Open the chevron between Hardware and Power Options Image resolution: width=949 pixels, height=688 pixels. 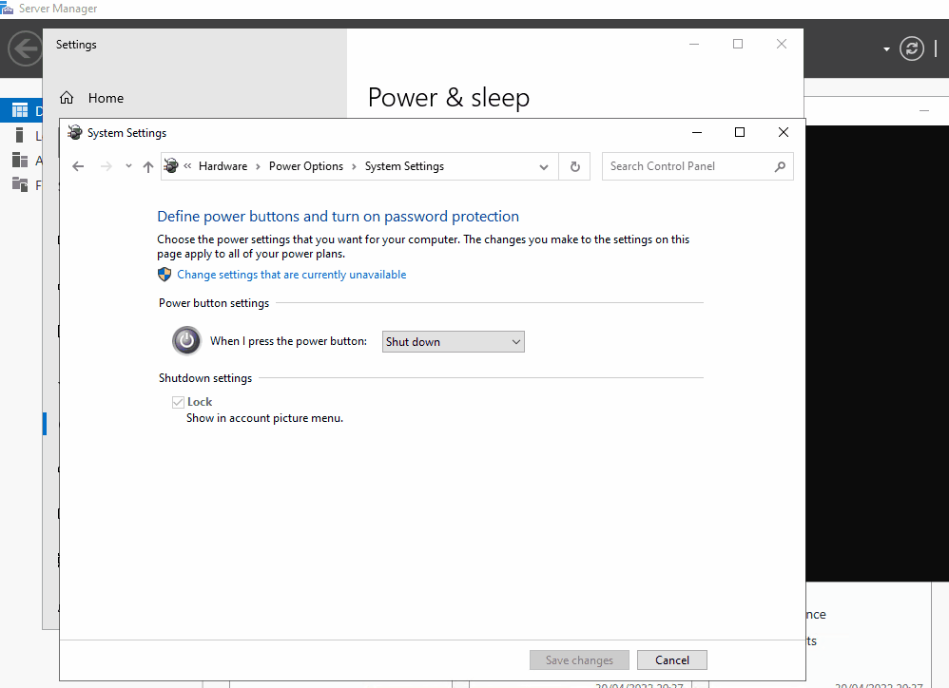(x=258, y=167)
